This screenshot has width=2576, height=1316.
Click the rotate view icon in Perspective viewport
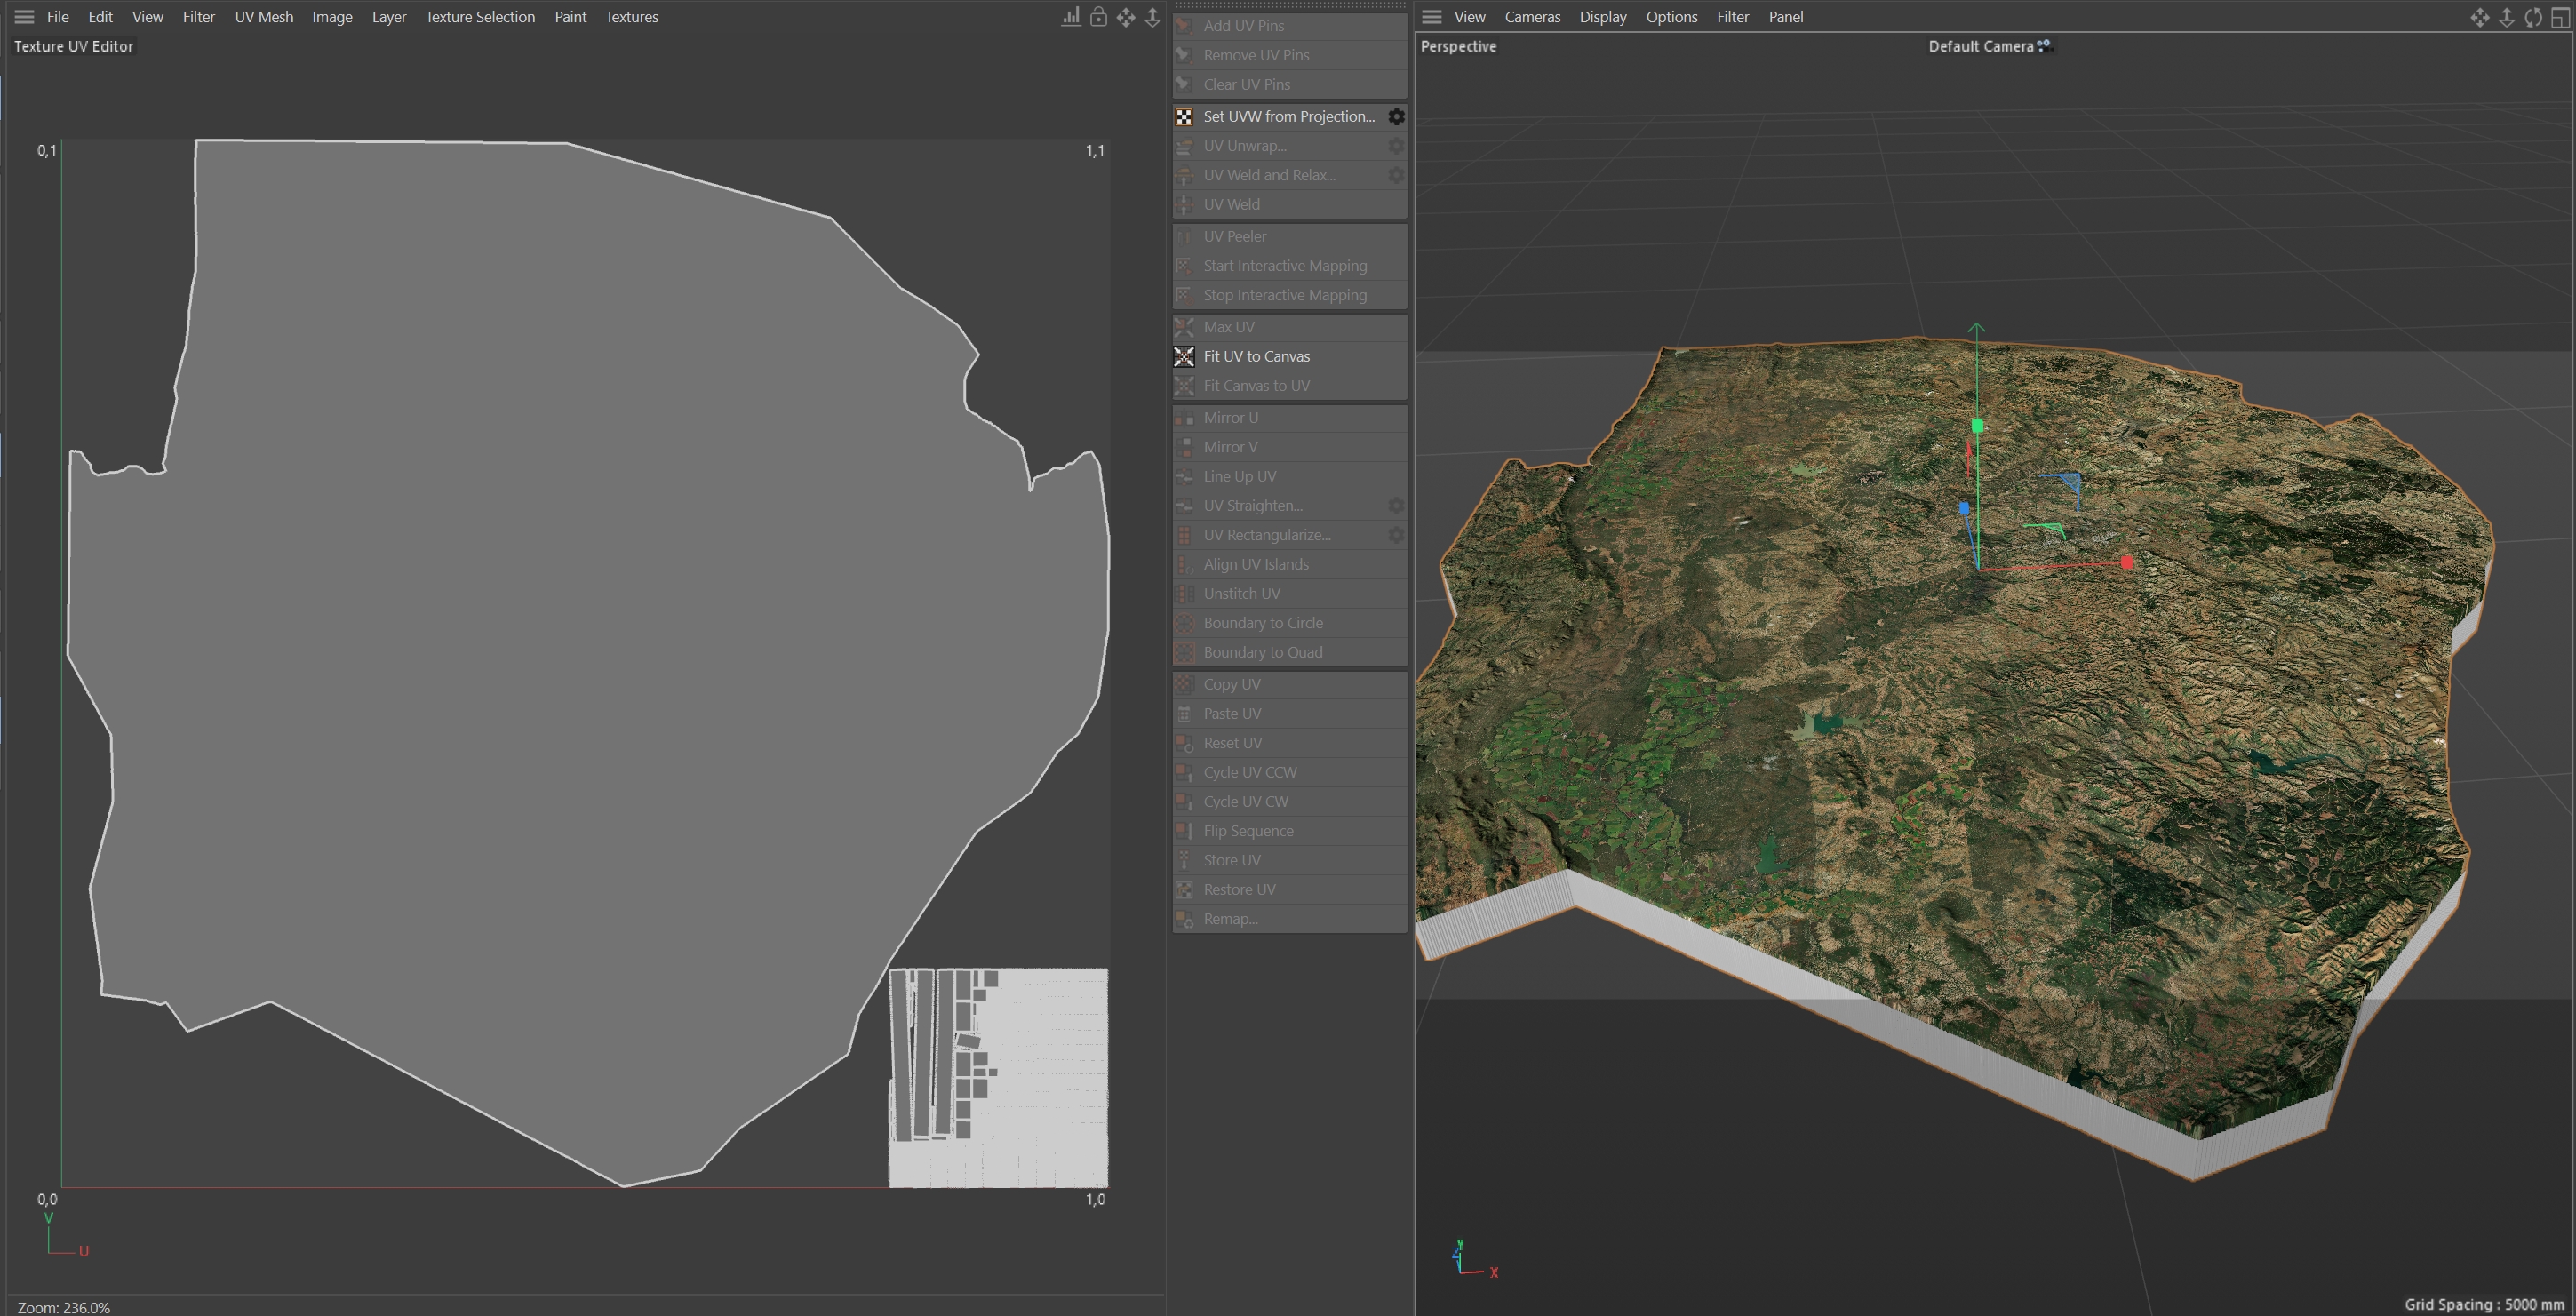click(2533, 17)
